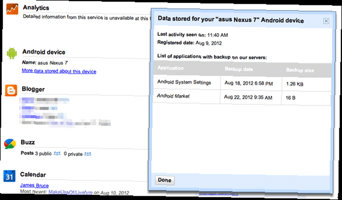Close the Nexus 7 data dialog

(x=326, y=21)
